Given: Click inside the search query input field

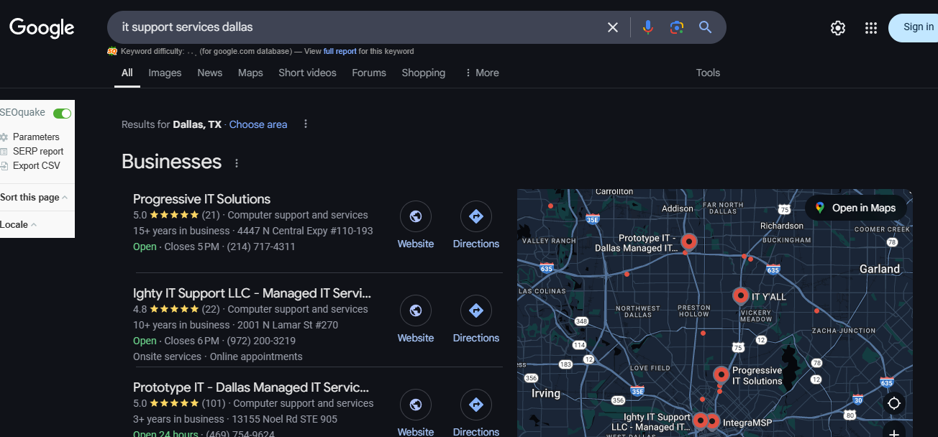Looking at the screenshot, I should coord(360,27).
